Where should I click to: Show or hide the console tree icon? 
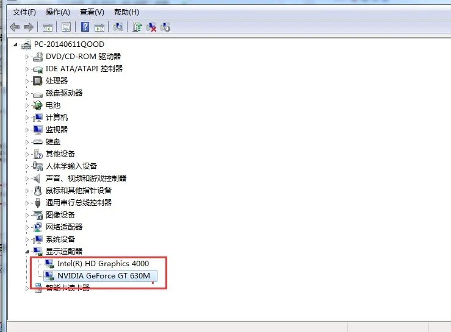48,27
